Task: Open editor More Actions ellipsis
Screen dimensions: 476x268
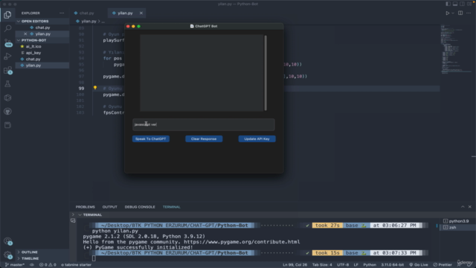Action: click(x=469, y=13)
